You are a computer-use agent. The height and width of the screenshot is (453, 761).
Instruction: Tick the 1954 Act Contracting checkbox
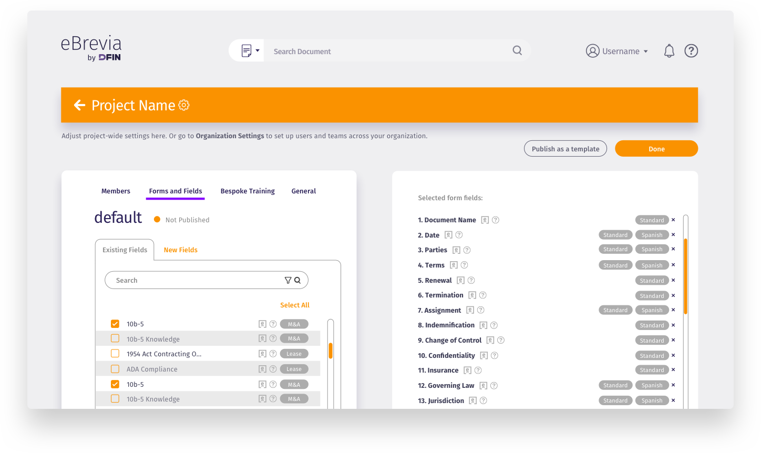pyautogui.click(x=115, y=354)
